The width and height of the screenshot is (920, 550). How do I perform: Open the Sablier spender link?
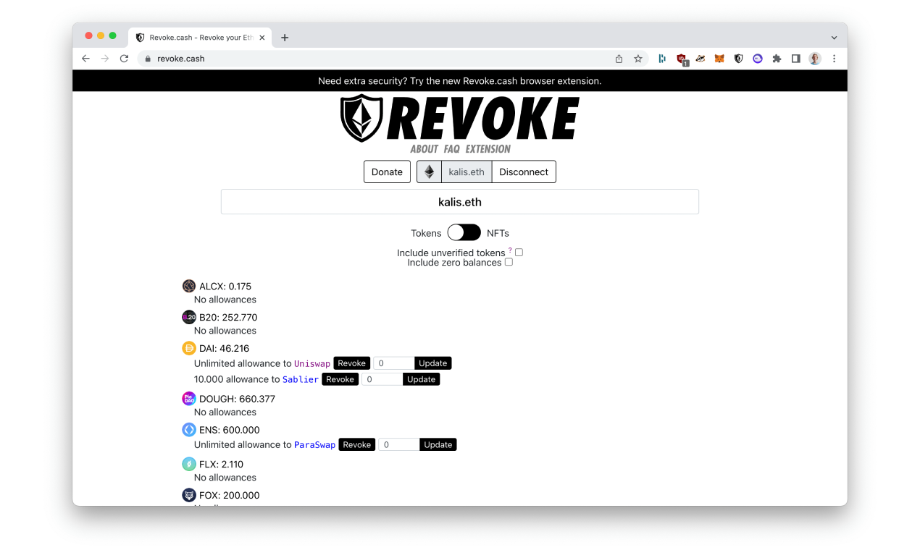(301, 379)
